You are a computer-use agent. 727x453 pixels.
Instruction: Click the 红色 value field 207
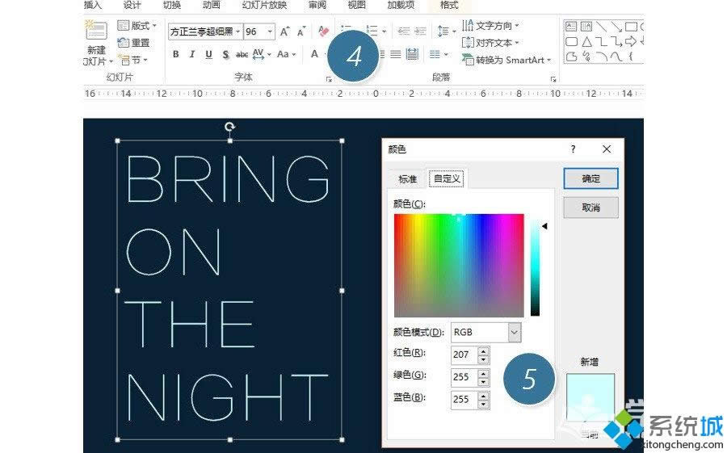point(464,354)
